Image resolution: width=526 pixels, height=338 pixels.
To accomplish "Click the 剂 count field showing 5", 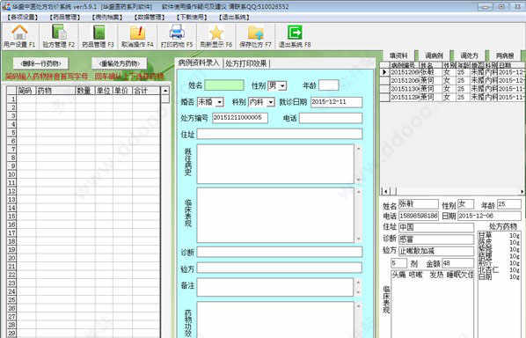I will 398,263.
